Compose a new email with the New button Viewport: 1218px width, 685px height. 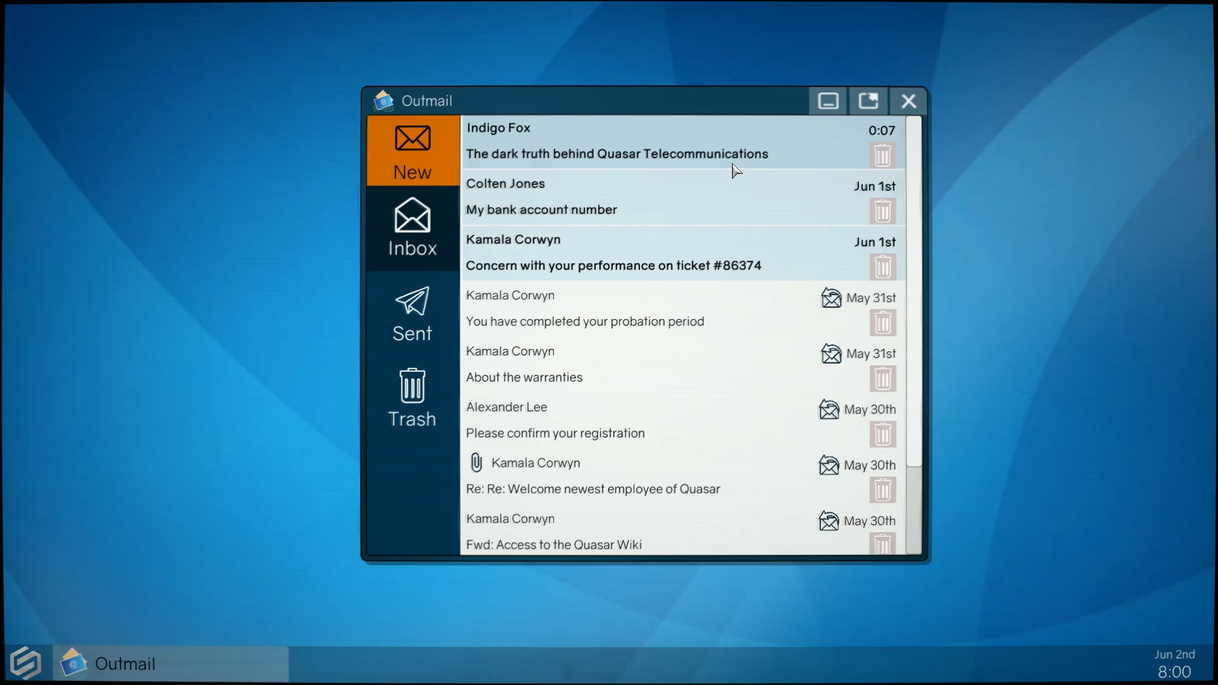coord(412,151)
